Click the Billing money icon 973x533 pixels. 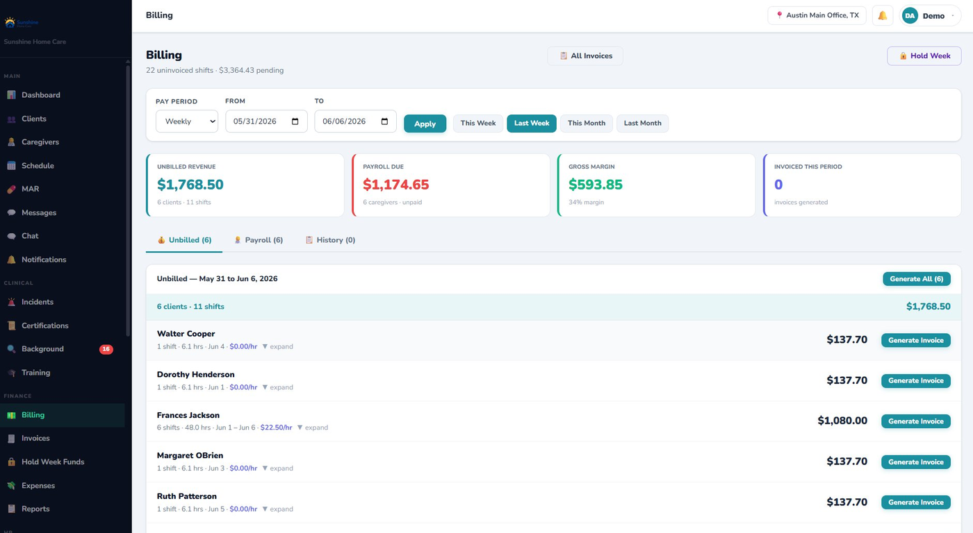coord(11,415)
